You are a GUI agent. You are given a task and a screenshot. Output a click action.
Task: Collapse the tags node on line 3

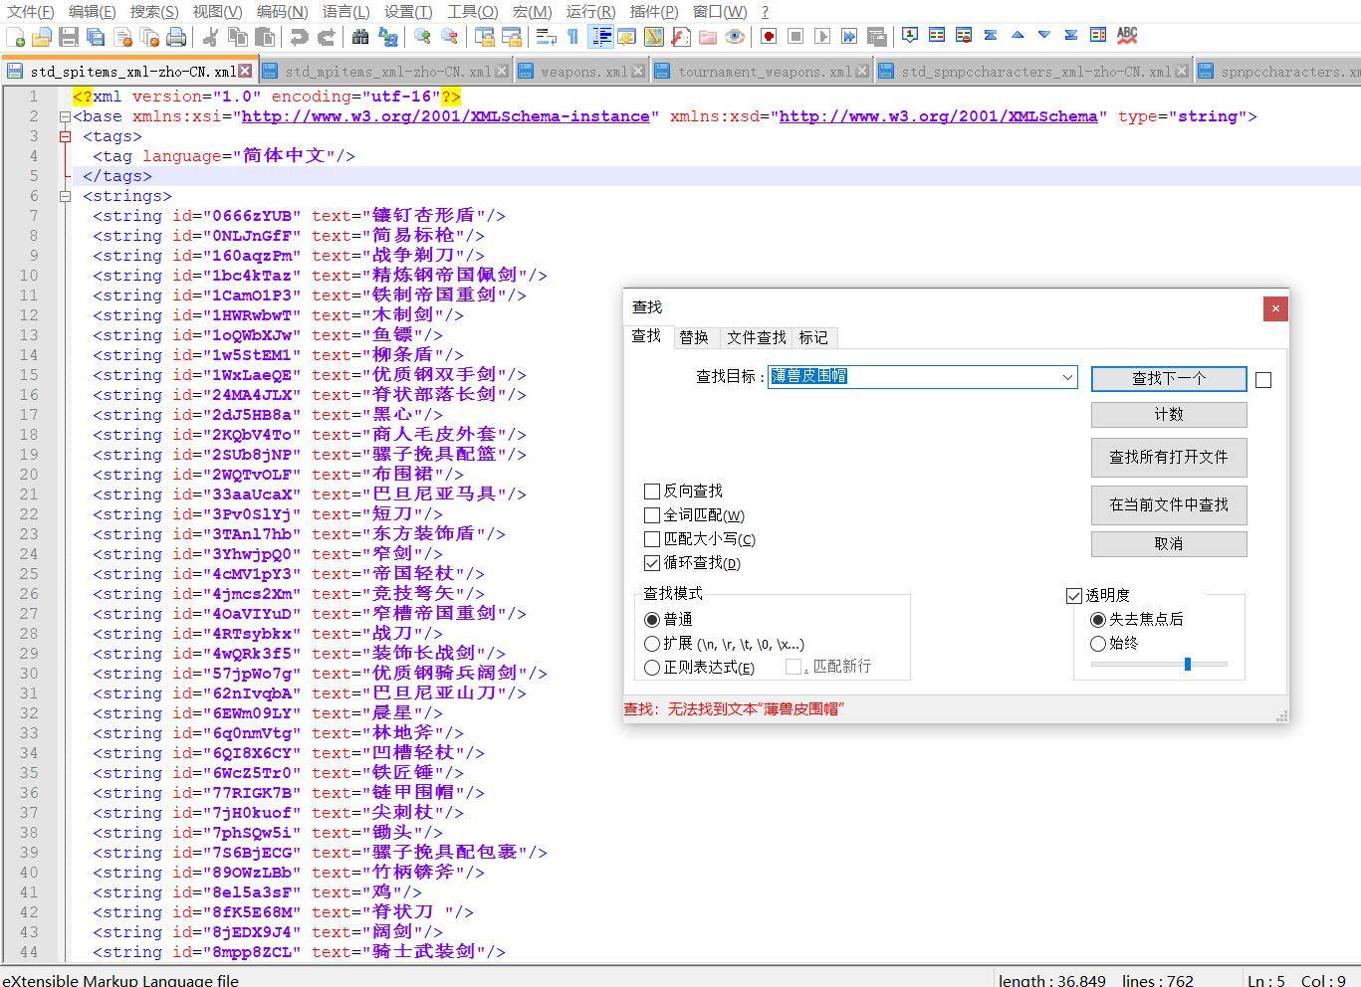(65, 136)
